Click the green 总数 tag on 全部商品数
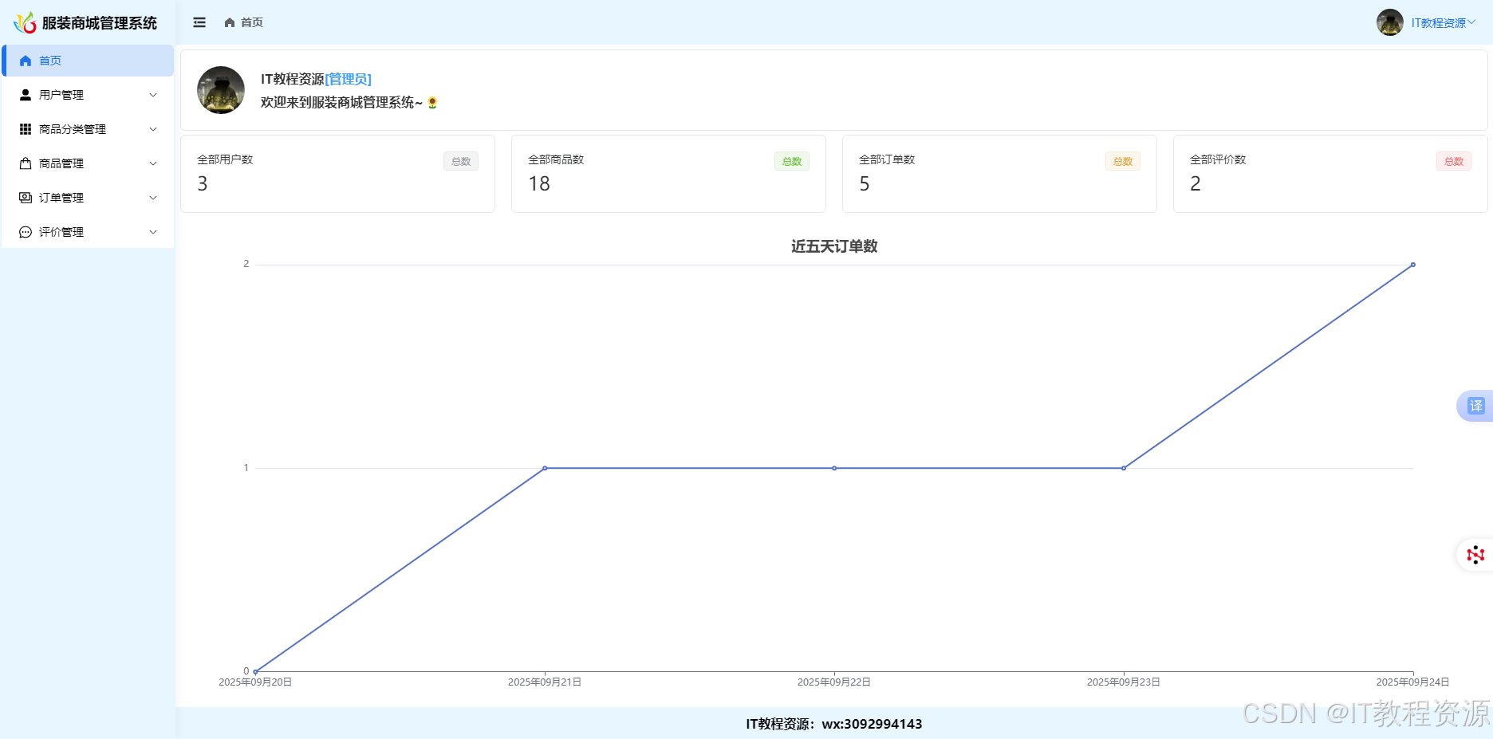The image size is (1493, 739). [792, 161]
